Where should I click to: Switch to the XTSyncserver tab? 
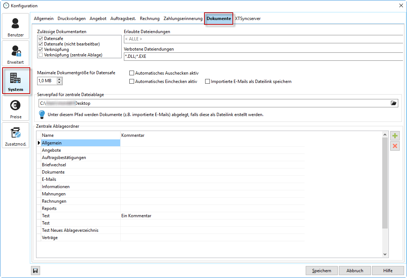pyautogui.click(x=247, y=19)
